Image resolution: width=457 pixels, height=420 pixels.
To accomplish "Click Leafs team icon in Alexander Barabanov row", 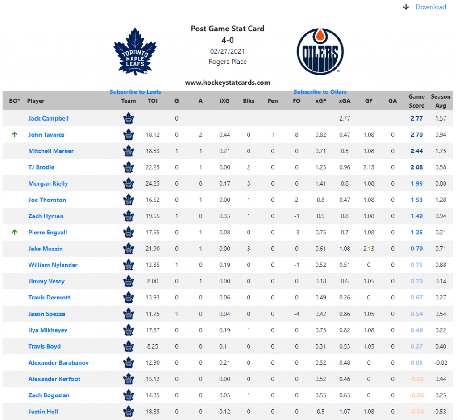I will [129, 363].
